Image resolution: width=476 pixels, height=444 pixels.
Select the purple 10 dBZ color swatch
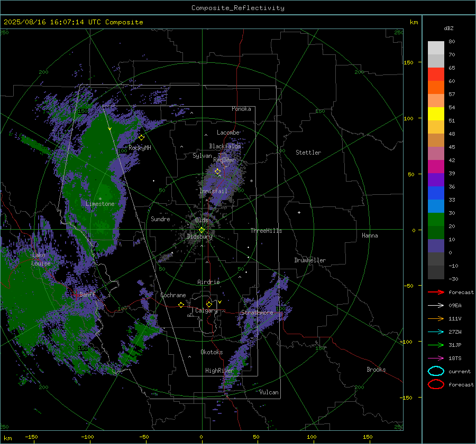pos(436,246)
